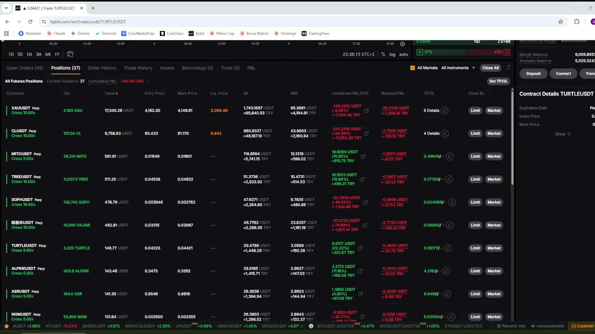Uncheck the All Markets checkbox
This screenshot has height=334, width=595.
pyautogui.click(x=412, y=68)
